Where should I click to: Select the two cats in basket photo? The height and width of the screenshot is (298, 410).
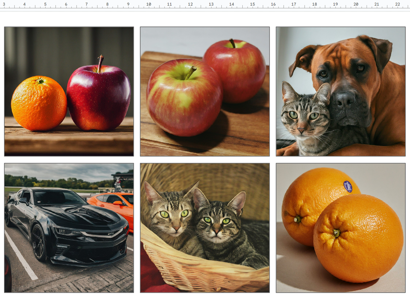(x=205, y=228)
